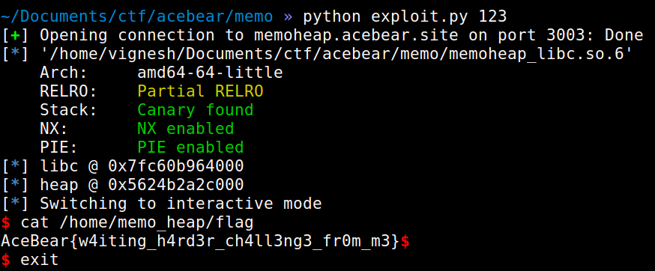The height and width of the screenshot is (271, 655).
Task: Click the command 'cat /home/memo_heap/flag'
Action: tap(137, 223)
